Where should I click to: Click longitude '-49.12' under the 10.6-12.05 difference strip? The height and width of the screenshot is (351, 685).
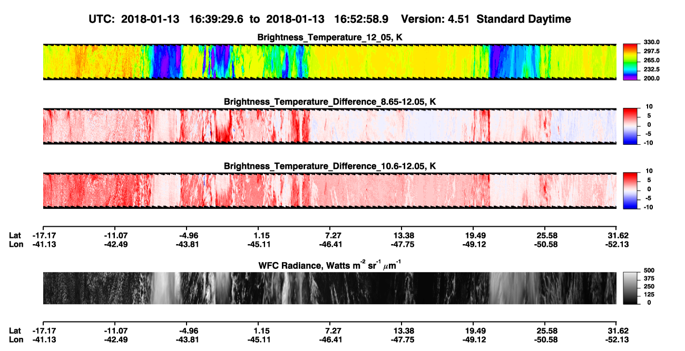point(473,244)
